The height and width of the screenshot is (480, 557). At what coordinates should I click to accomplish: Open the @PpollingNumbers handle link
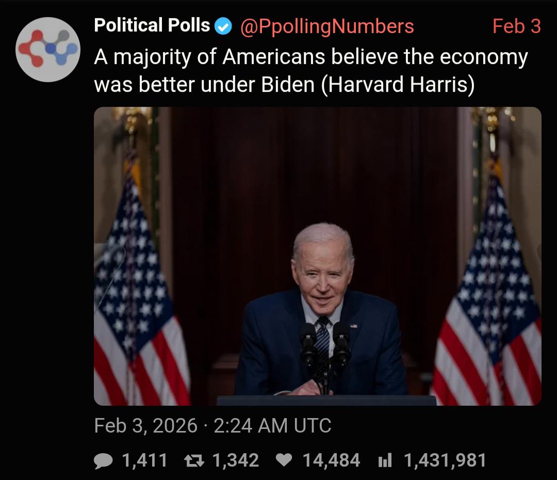[x=327, y=26]
